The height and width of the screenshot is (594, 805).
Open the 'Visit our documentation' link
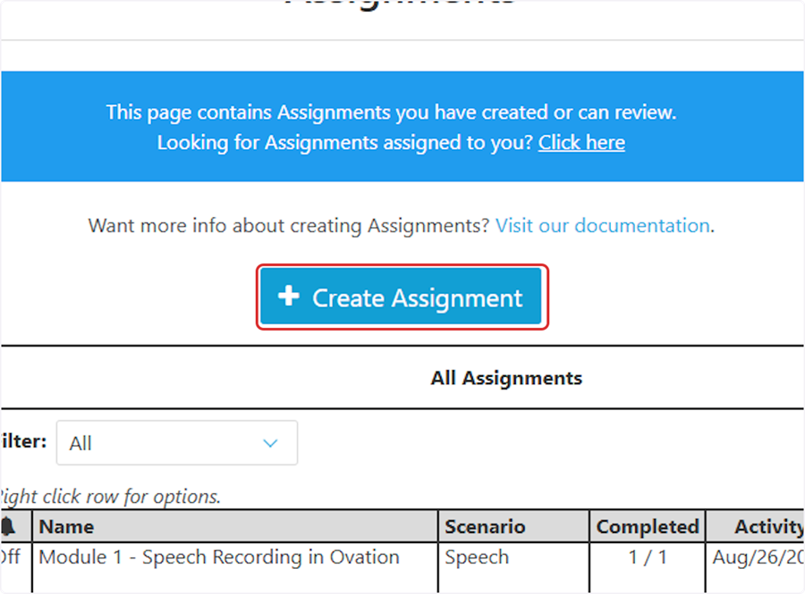click(x=602, y=225)
